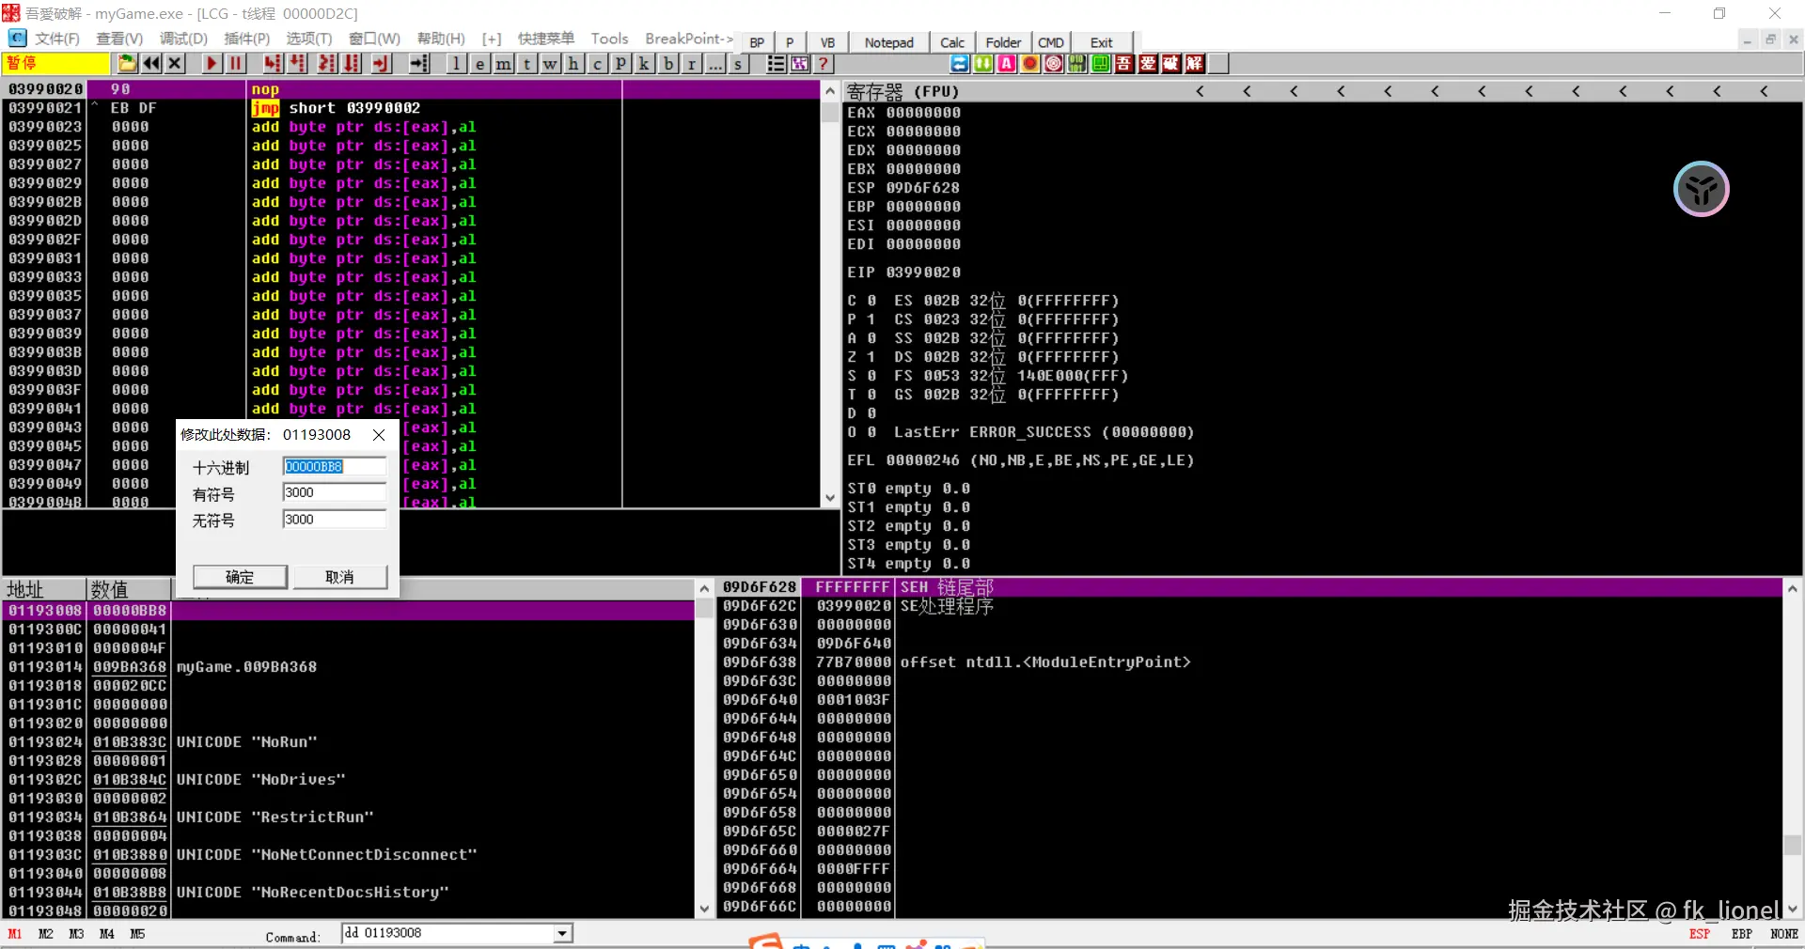
Task: Select M2 memory tab in status bar
Action: point(45,934)
